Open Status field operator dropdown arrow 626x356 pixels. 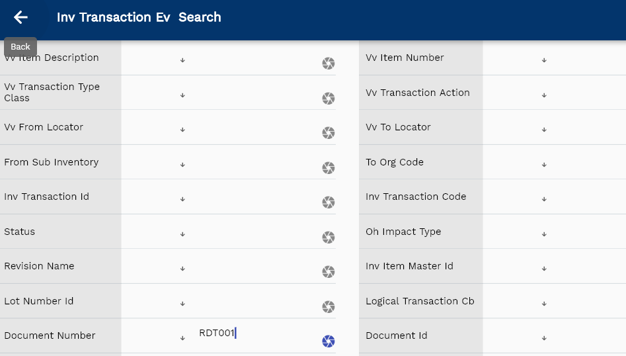click(x=182, y=234)
